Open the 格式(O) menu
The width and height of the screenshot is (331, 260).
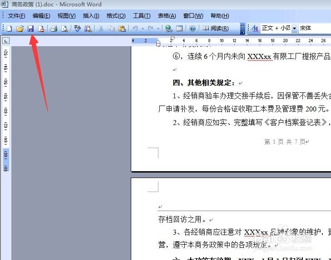[x=116, y=16]
